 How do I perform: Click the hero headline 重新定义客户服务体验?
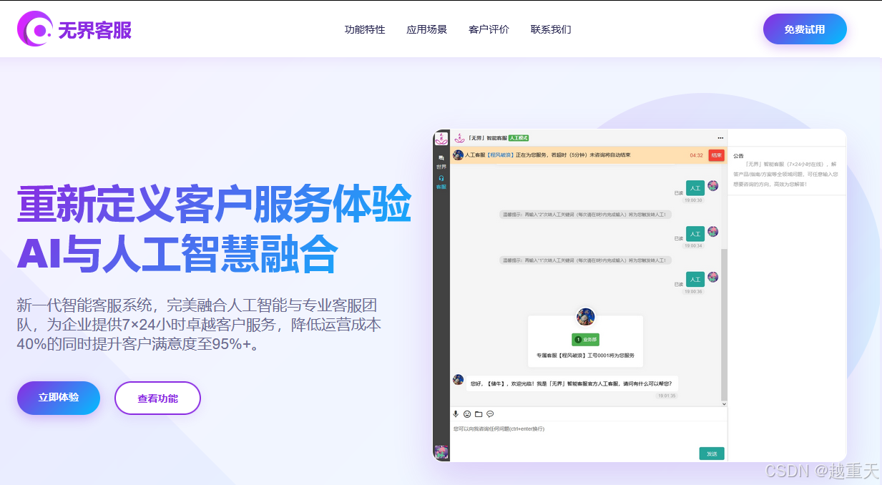click(x=214, y=204)
